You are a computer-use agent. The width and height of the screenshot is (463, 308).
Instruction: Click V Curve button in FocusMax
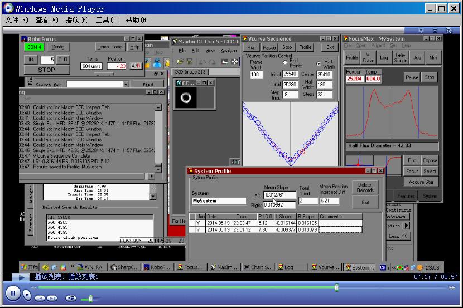click(x=368, y=57)
